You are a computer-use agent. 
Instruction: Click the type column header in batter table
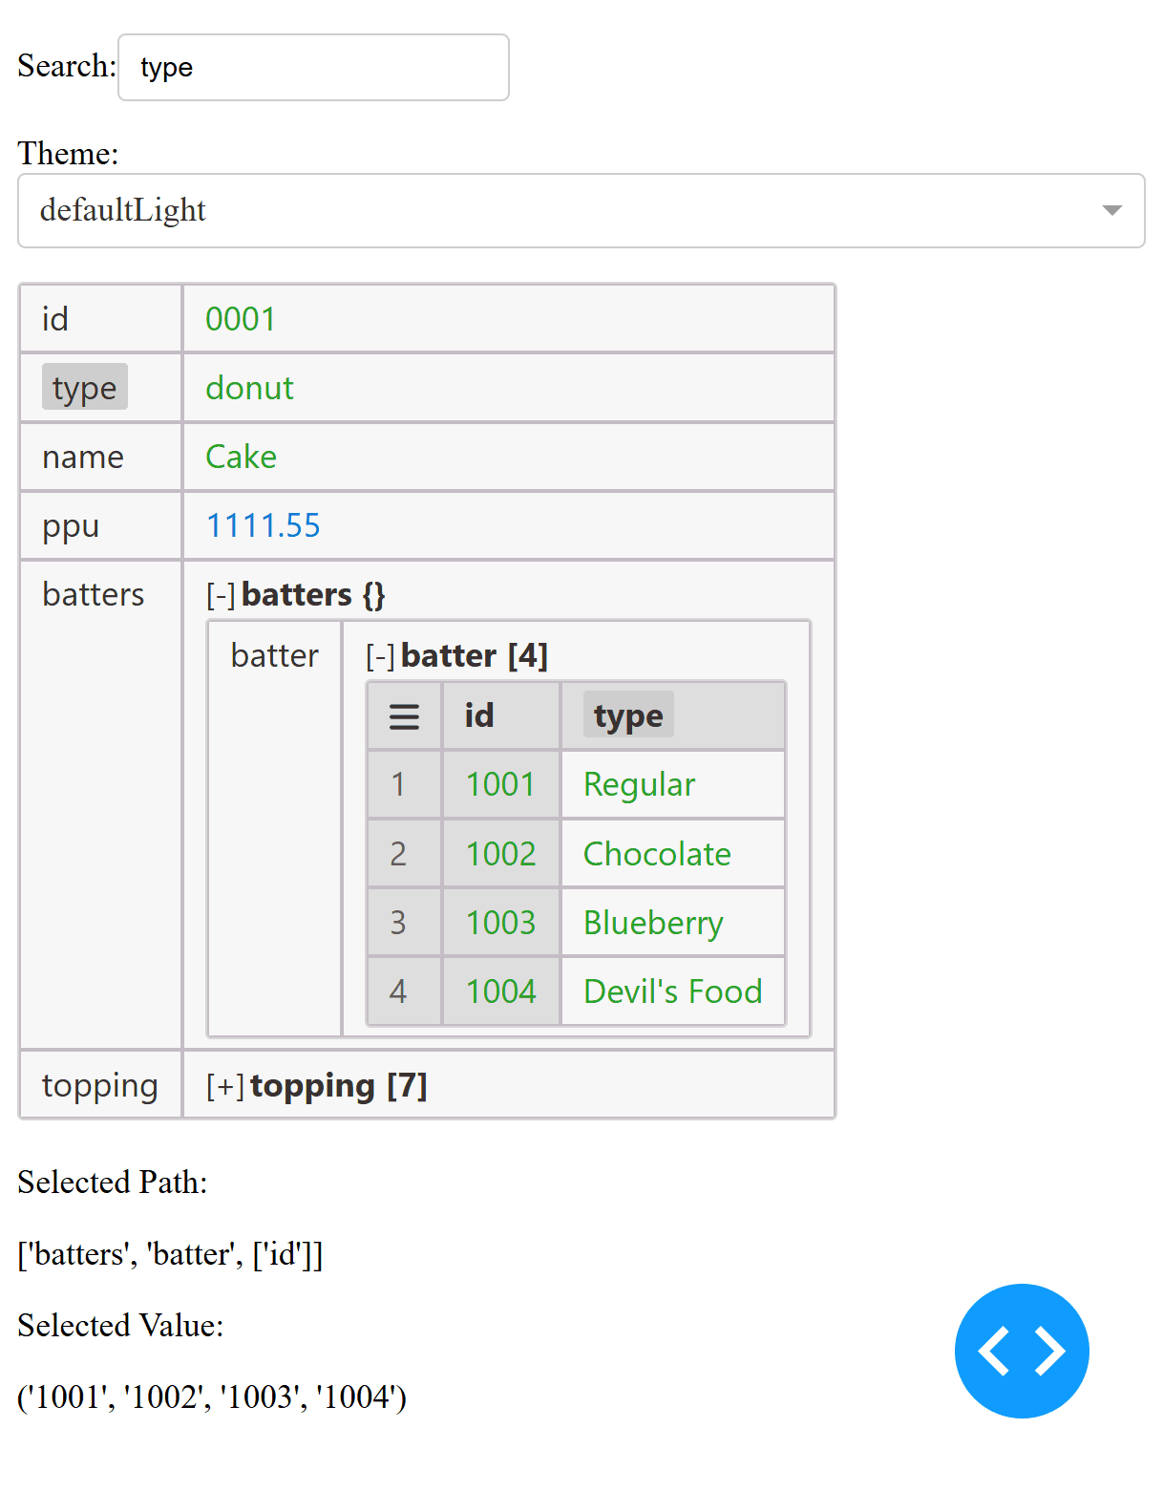click(x=627, y=714)
